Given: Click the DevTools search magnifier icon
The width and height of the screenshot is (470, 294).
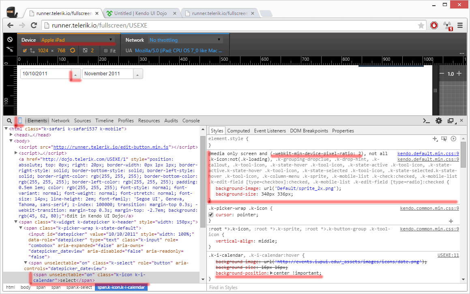Looking at the screenshot, I should click(9, 121).
